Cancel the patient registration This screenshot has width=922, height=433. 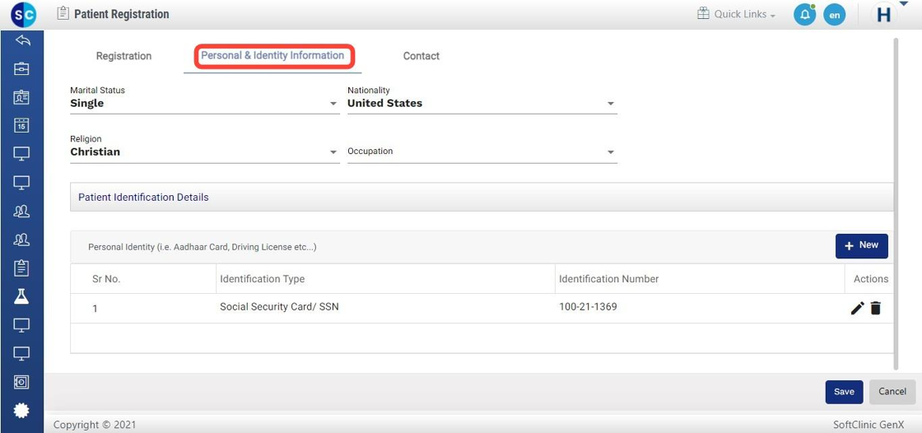coord(892,392)
